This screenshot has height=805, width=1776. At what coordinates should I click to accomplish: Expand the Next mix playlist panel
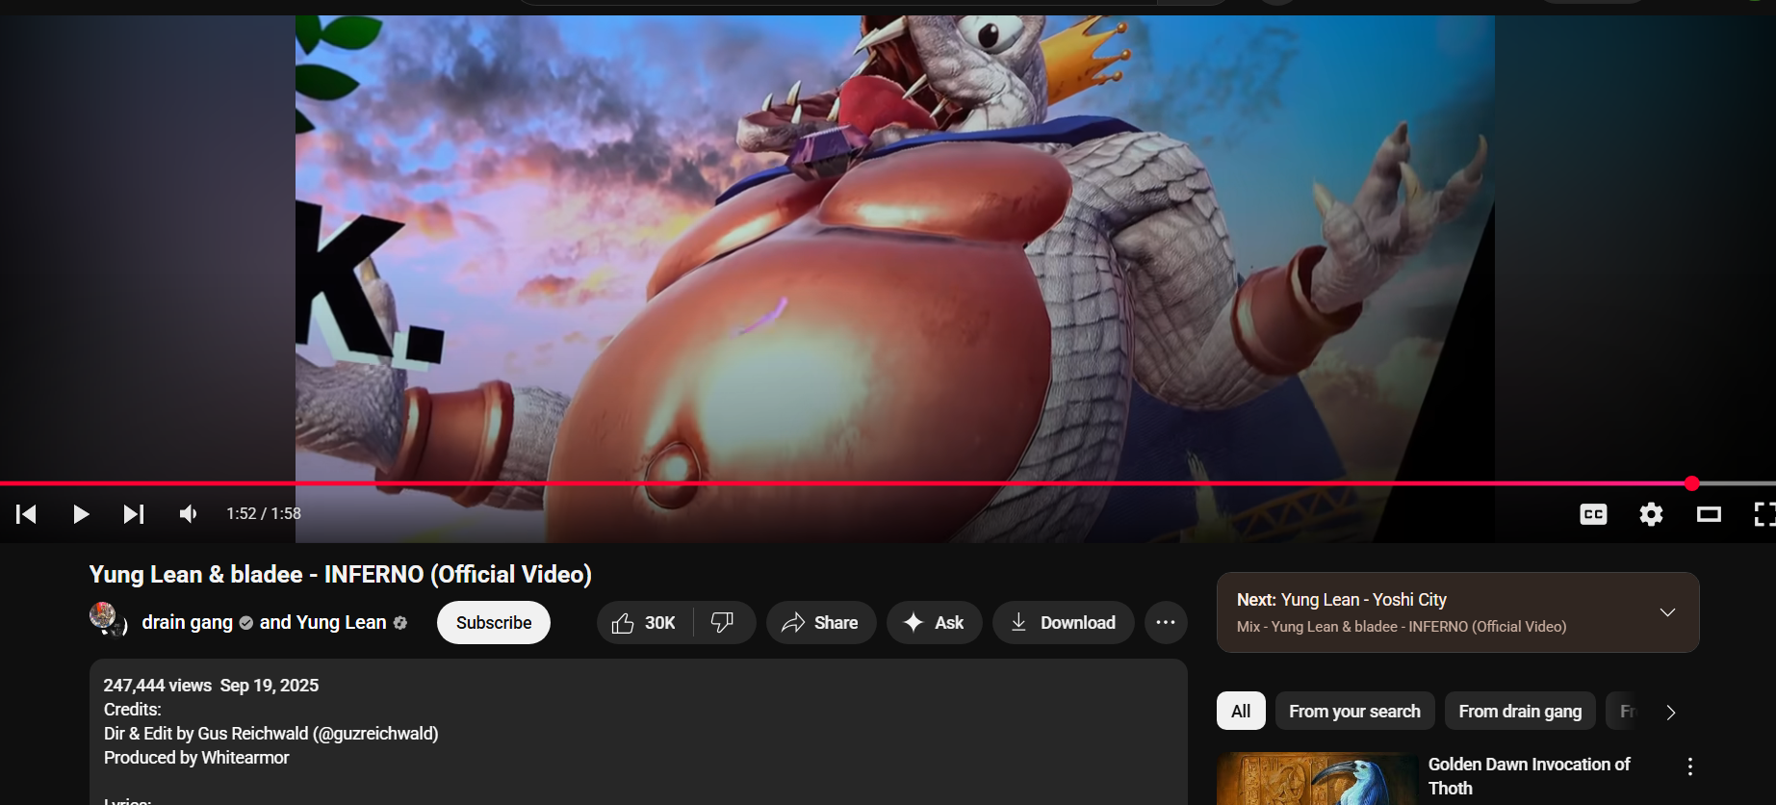(1667, 612)
